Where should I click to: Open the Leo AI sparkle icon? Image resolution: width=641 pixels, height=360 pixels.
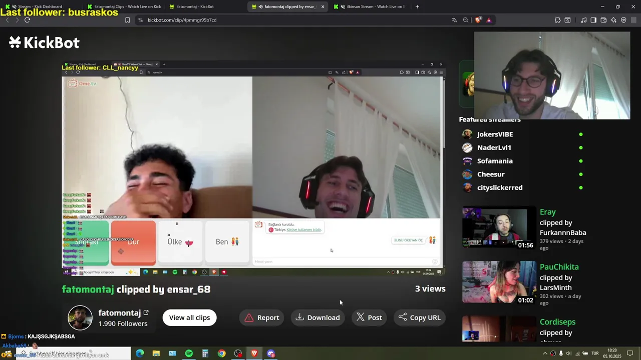coord(613,20)
